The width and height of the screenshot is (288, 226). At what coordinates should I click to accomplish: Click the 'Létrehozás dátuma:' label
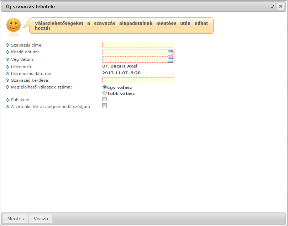coord(31,74)
